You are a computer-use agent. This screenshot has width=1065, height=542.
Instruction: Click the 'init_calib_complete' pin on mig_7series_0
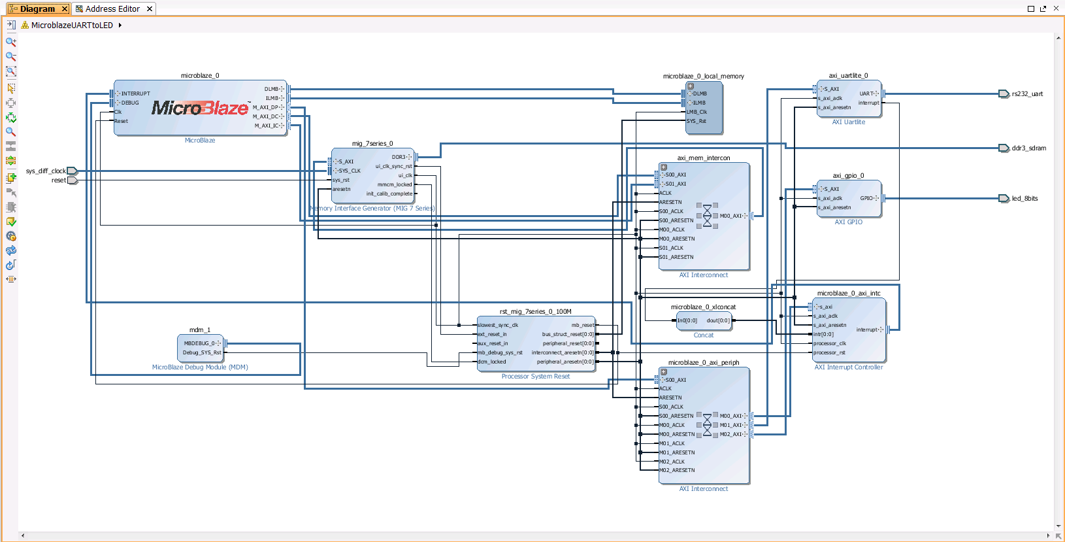click(389, 194)
